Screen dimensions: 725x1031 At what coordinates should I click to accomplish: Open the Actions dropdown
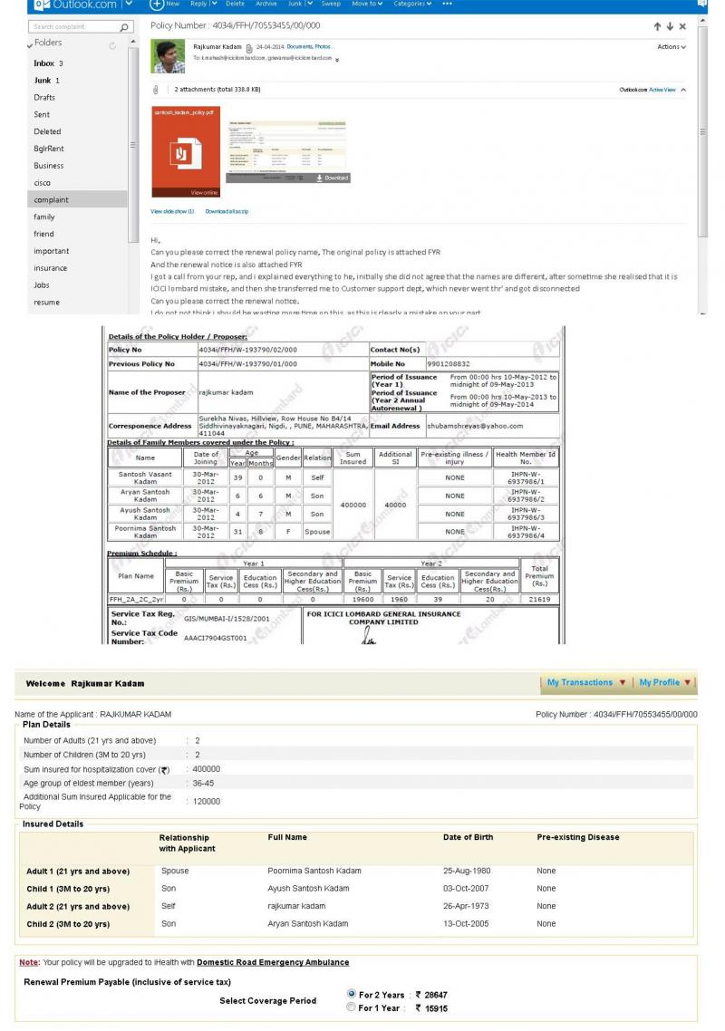[x=671, y=47]
